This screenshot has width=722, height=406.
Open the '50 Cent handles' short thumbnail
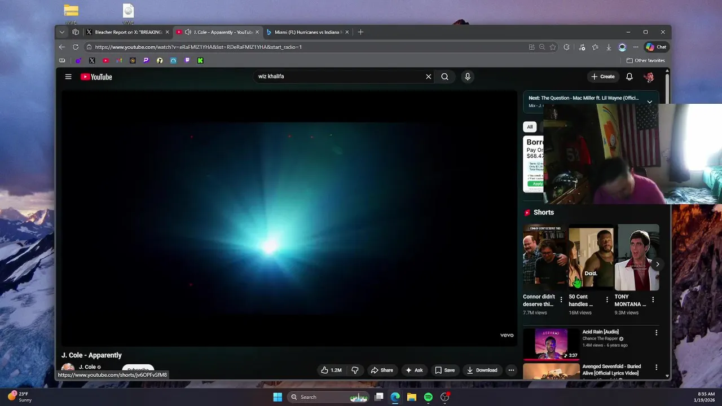[590, 257]
